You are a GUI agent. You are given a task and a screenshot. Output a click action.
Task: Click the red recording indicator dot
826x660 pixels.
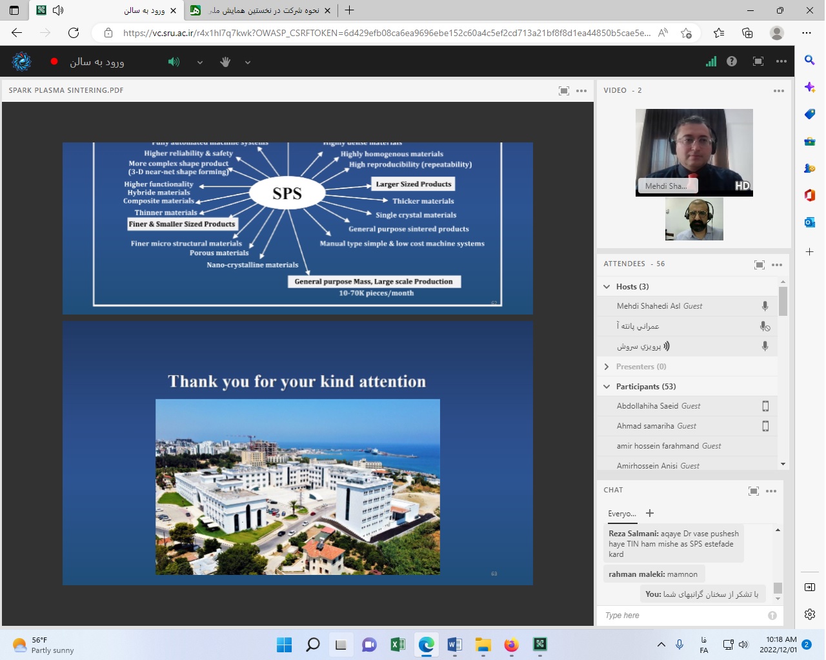click(x=54, y=62)
